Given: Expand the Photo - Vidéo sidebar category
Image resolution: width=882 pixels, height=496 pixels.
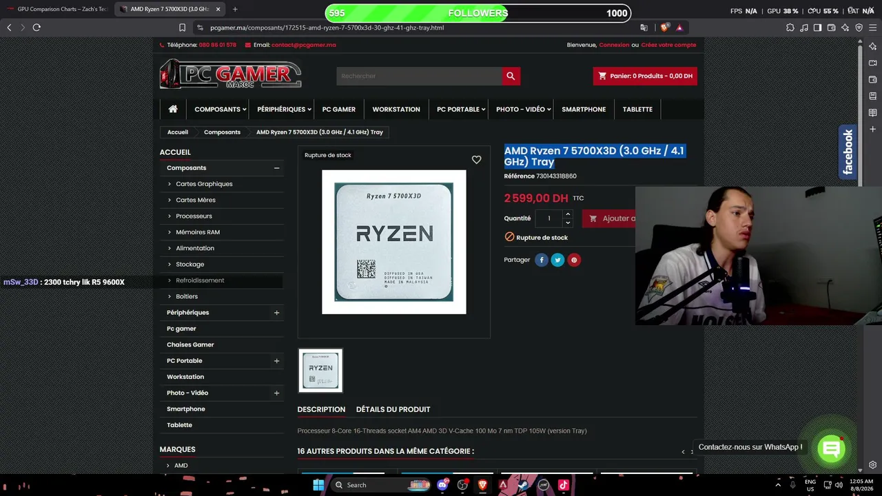Looking at the screenshot, I should pos(276,393).
